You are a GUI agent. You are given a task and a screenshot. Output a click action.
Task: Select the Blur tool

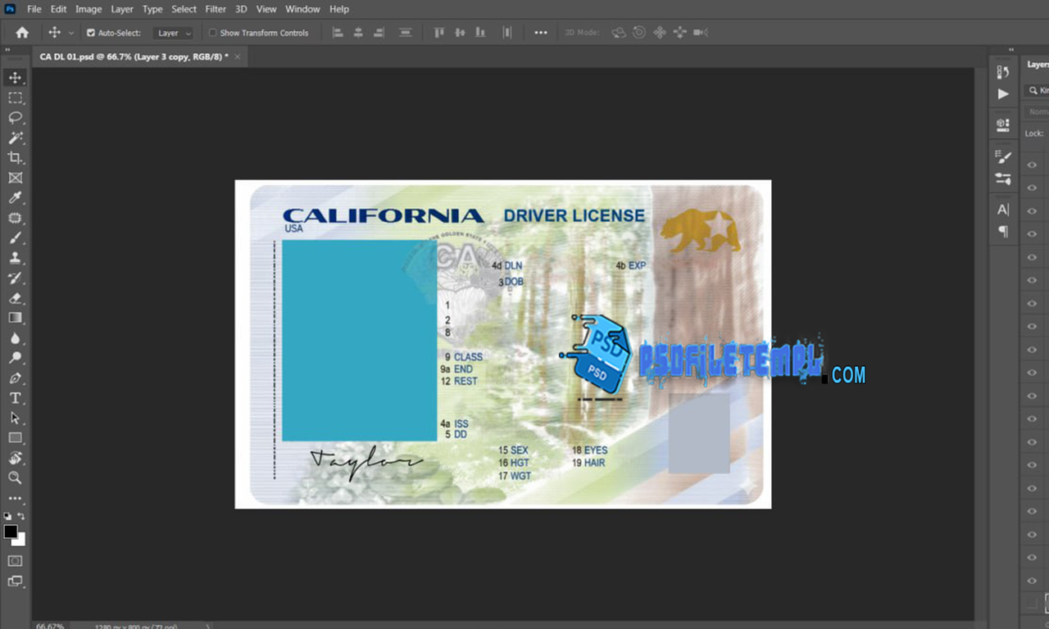click(x=15, y=338)
